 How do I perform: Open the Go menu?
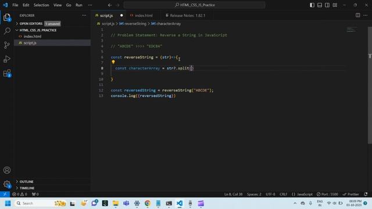(69, 5)
